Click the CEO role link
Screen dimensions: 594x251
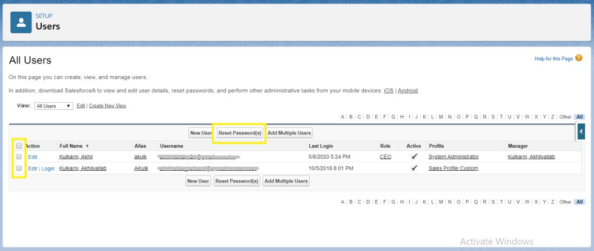pos(385,157)
